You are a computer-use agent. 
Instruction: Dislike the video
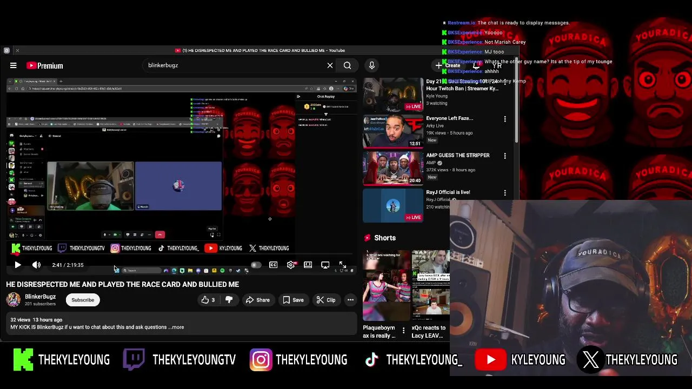[x=229, y=300]
